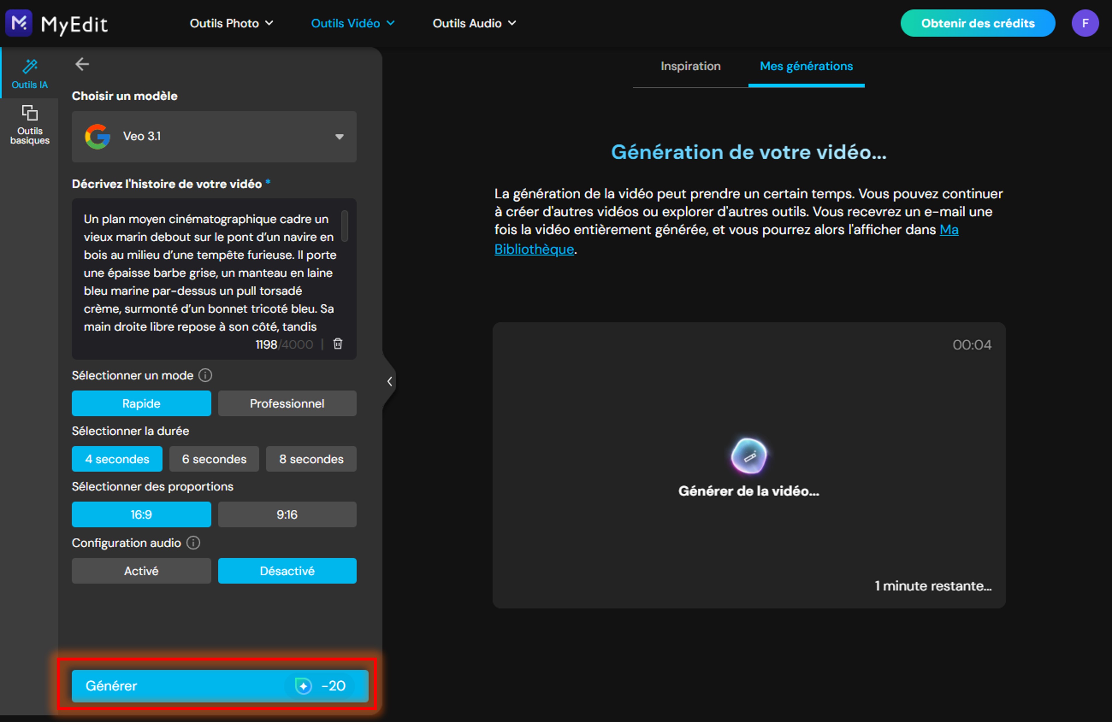Click the info icon next to Sélectionner un mode
This screenshot has height=725, width=1112.
[x=205, y=375]
